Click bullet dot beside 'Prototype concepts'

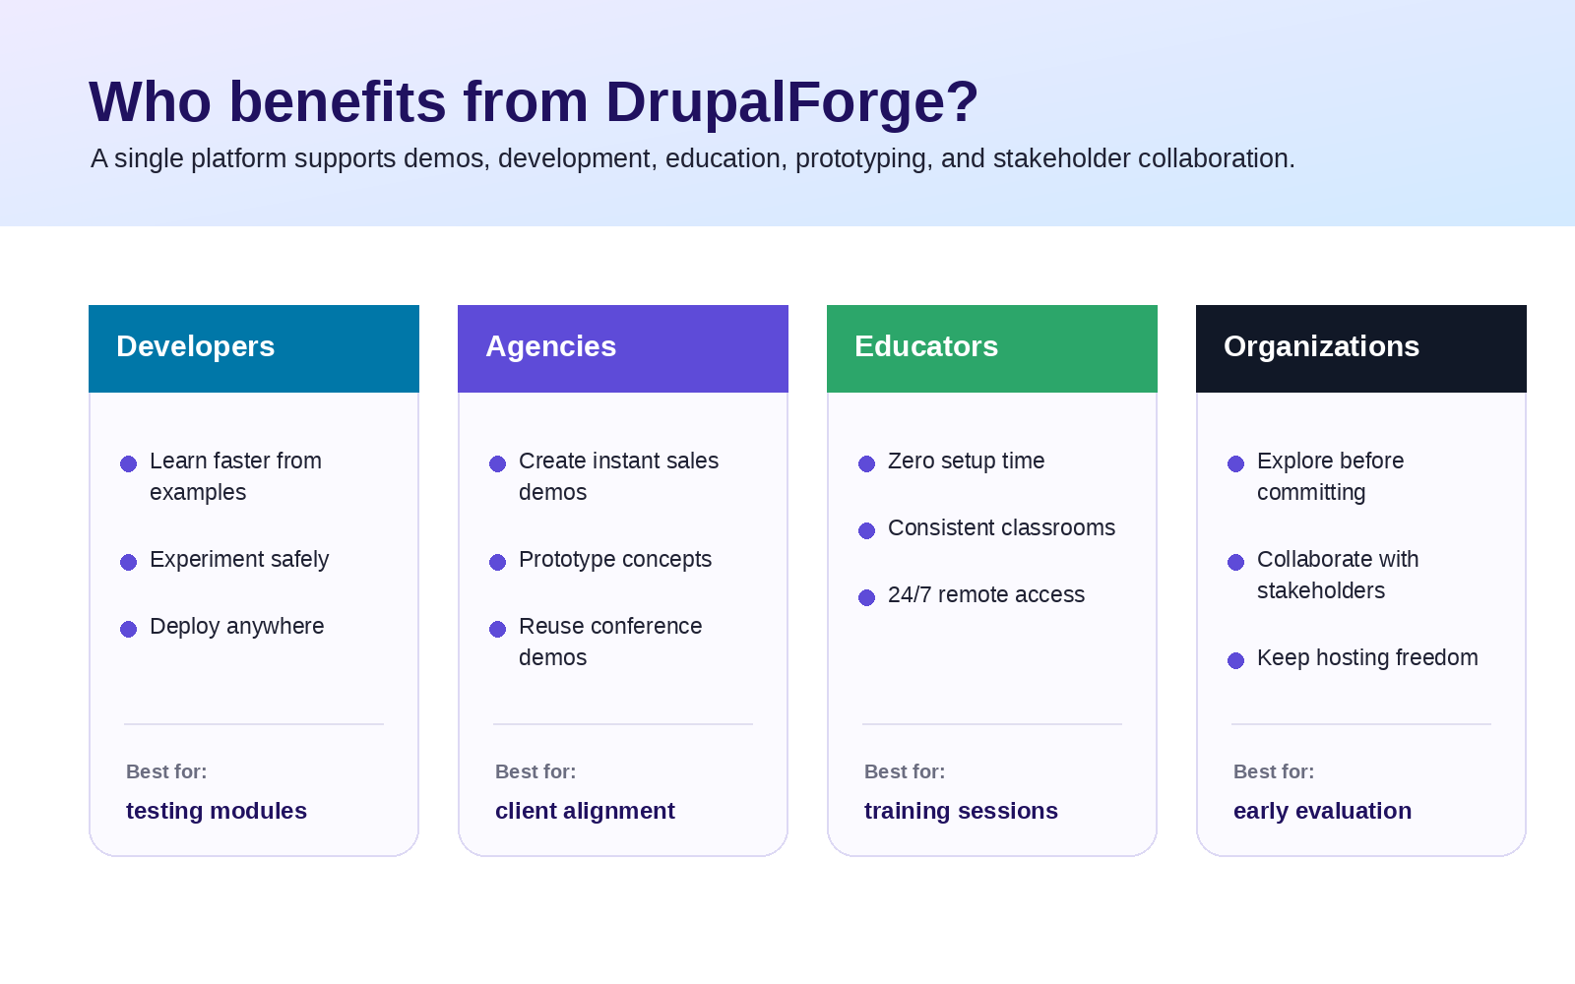coord(497,562)
